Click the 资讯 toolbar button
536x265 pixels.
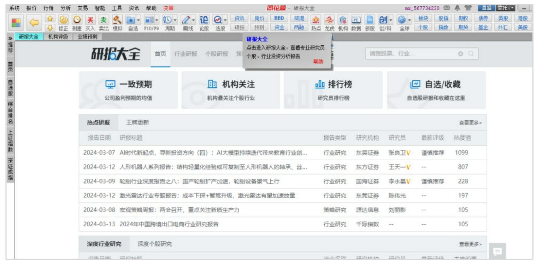point(240,18)
